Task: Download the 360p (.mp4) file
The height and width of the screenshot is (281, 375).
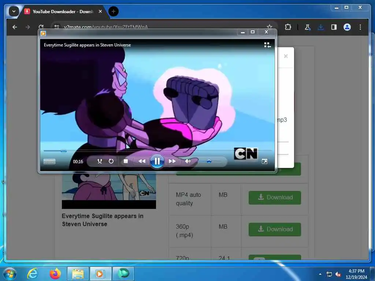Action: pyautogui.click(x=275, y=229)
